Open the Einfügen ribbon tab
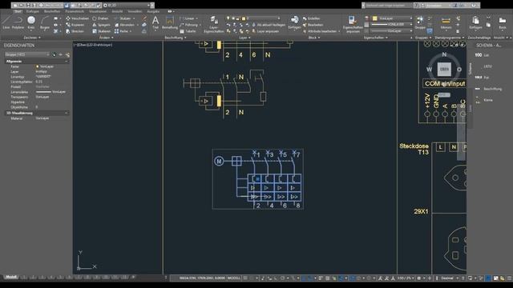Screen dimensions: 513x288 [33, 11]
